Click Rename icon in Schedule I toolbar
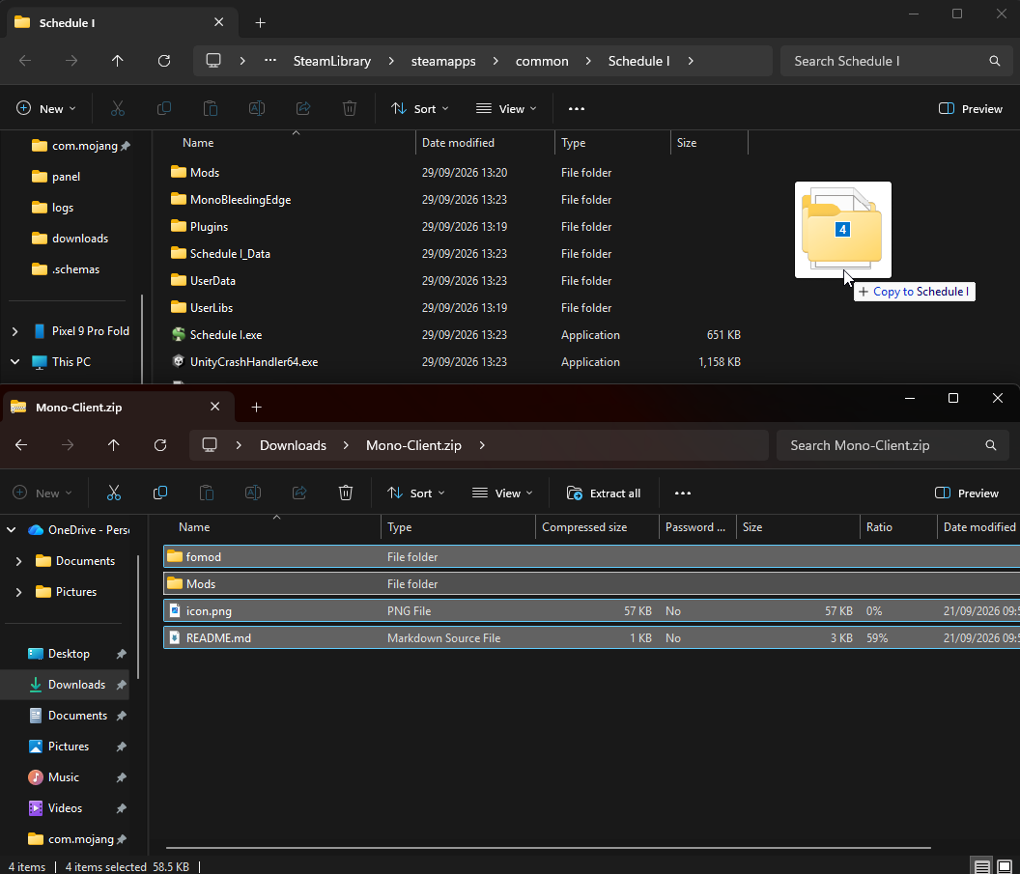The image size is (1020, 874). (257, 108)
